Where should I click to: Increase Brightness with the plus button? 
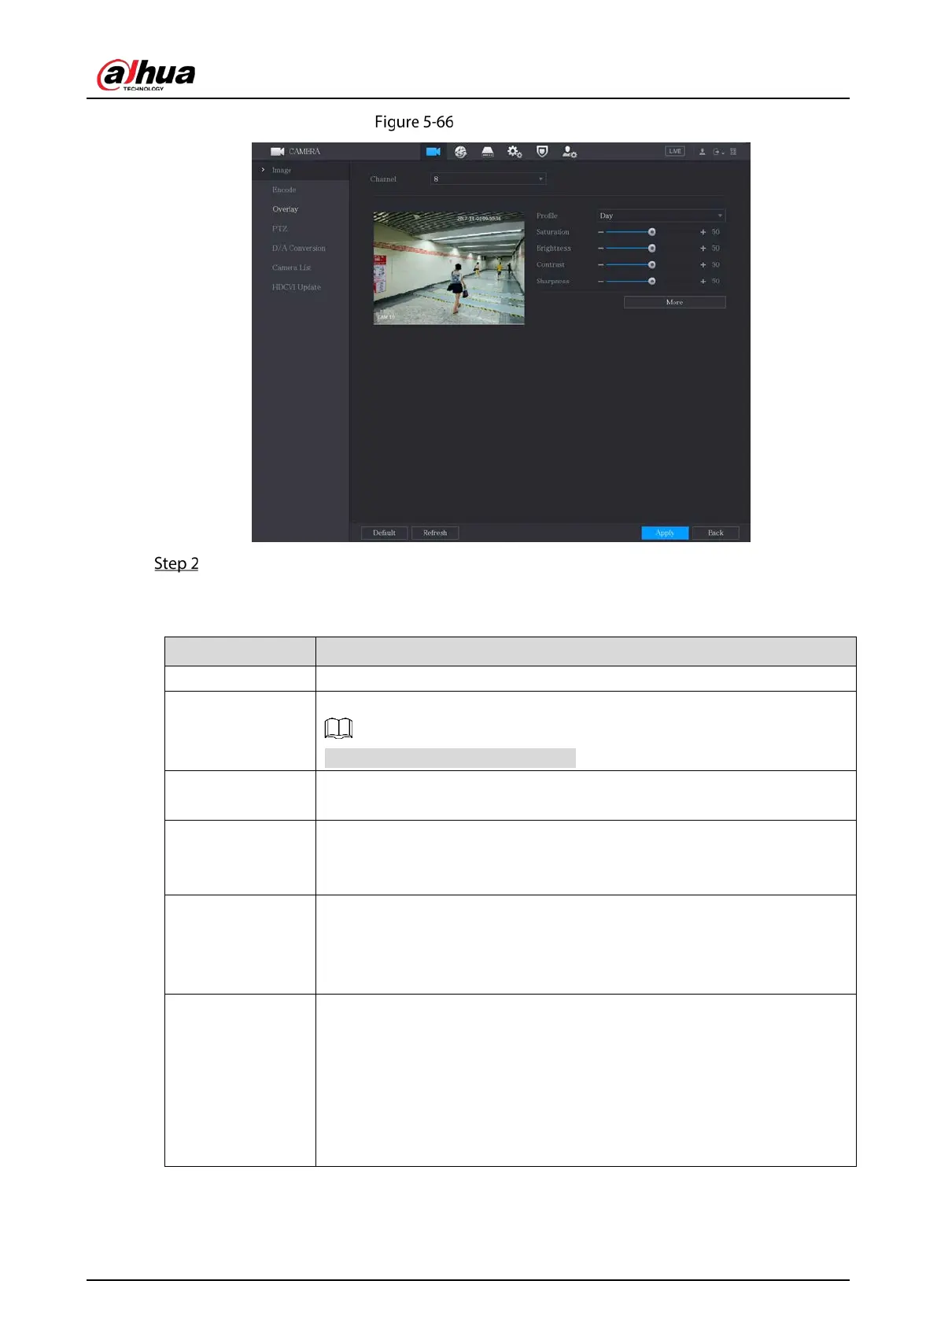pos(703,249)
